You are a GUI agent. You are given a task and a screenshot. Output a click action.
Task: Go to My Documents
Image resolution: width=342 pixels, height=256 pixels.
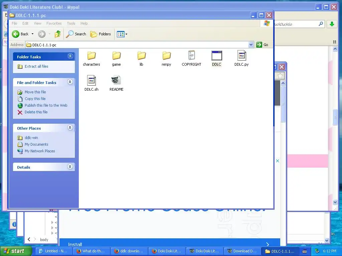33,144
